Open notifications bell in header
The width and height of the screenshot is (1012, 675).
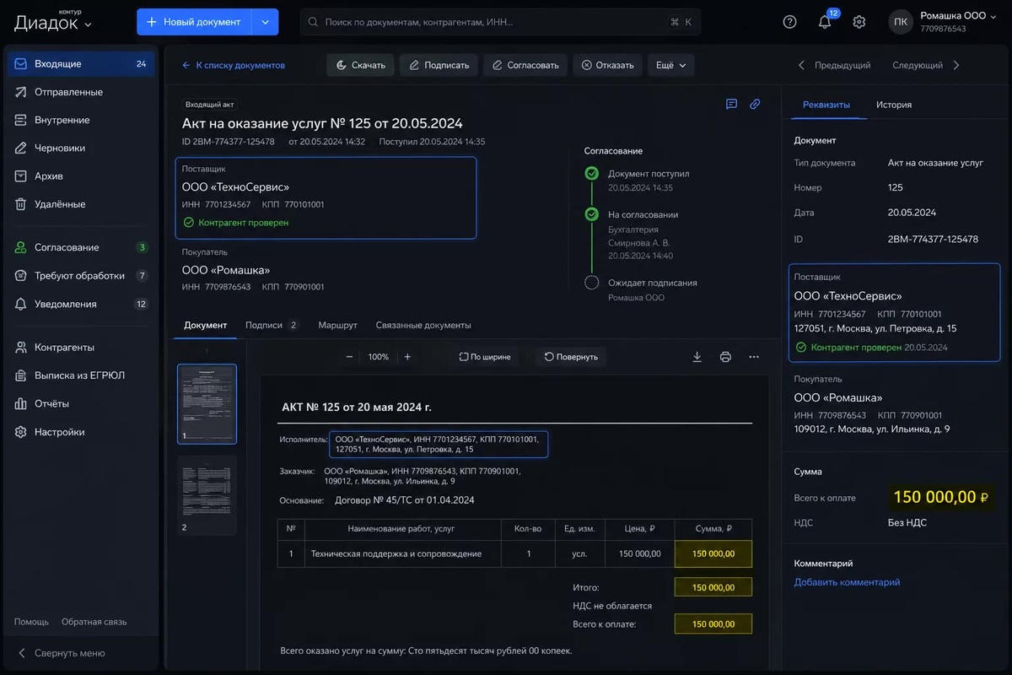pyautogui.click(x=825, y=22)
